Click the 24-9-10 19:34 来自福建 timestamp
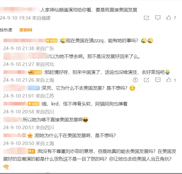The image size is (182, 174). [x=25, y=18]
